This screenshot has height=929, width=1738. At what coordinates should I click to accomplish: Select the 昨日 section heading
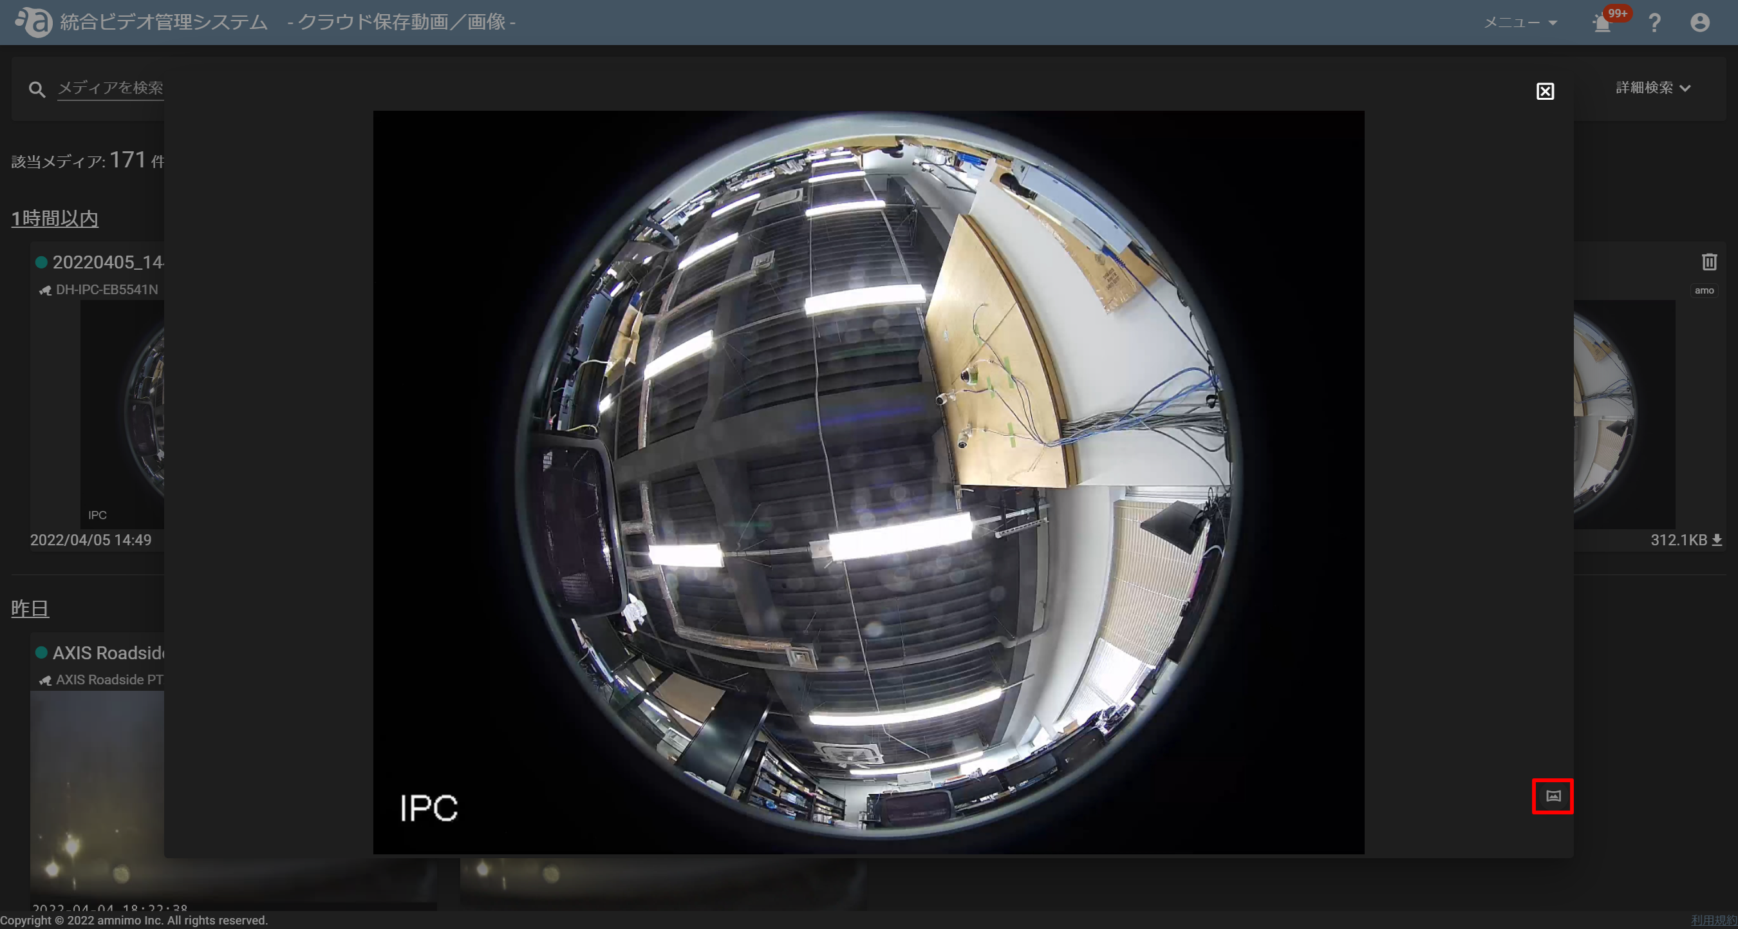click(x=30, y=608)
